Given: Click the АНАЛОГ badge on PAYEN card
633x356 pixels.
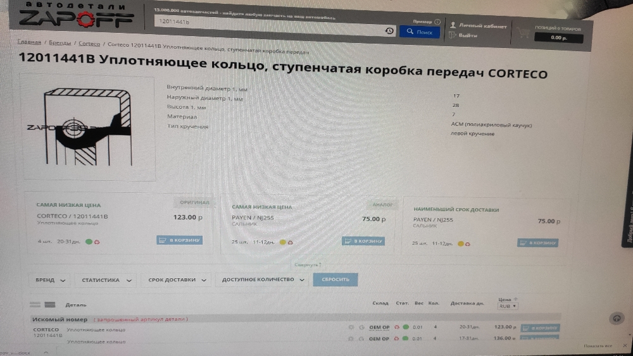Looking at the screenshot, I should click(382, 205).
